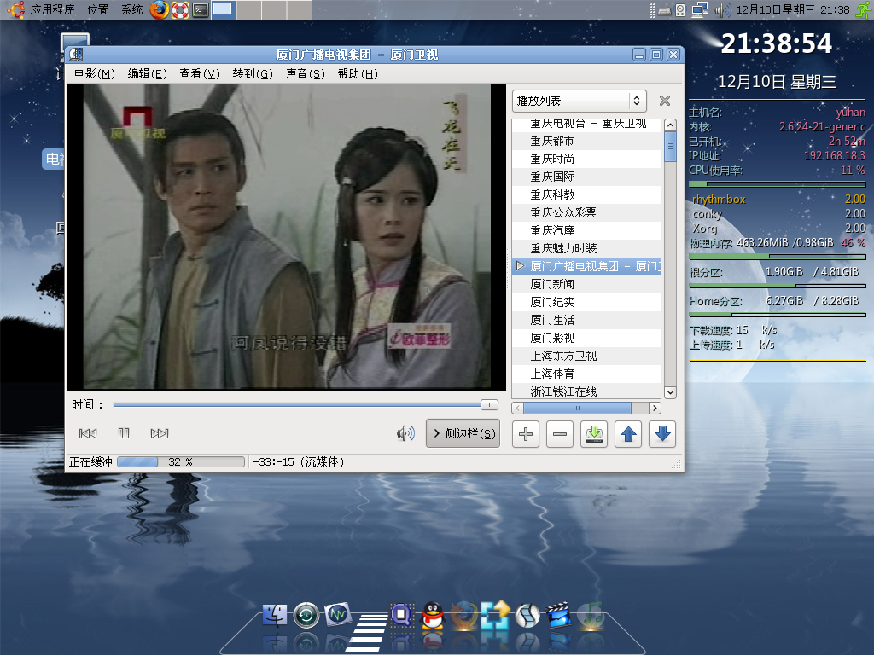Click playlist horizontal scrollbar right arrow
Image resolution: width=874 pixels, height=655 pixels.
coord(655,409)
